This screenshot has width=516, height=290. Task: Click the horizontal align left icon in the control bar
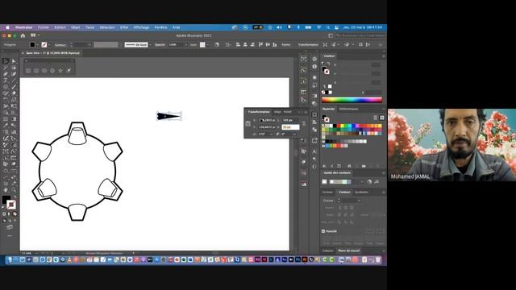tap(238, 45)
